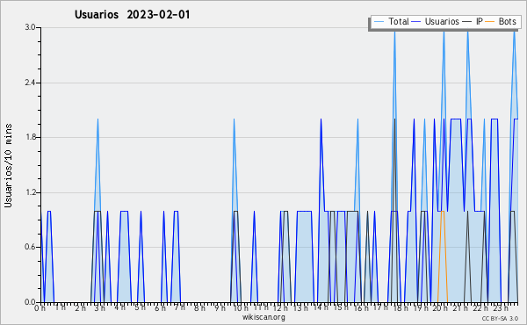Click the y-axis label 'Usuarios/10 mins'
This screenshot has width=527, height=325.
click(8, 165)
